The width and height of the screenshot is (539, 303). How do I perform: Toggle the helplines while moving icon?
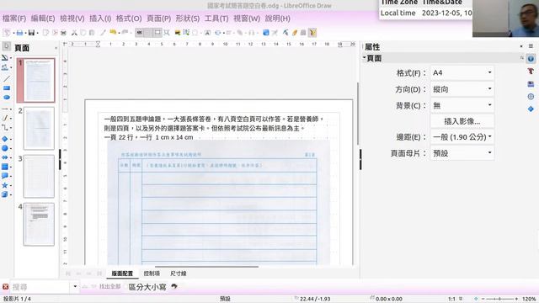click(x=157, y=33)
